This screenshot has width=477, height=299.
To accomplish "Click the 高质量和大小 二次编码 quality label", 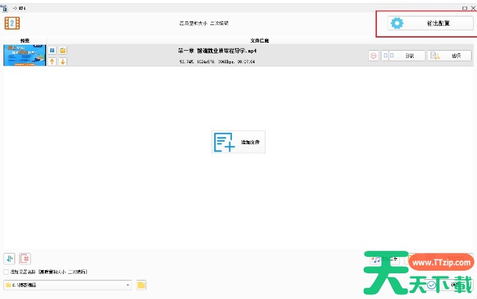I will (204, 23).
